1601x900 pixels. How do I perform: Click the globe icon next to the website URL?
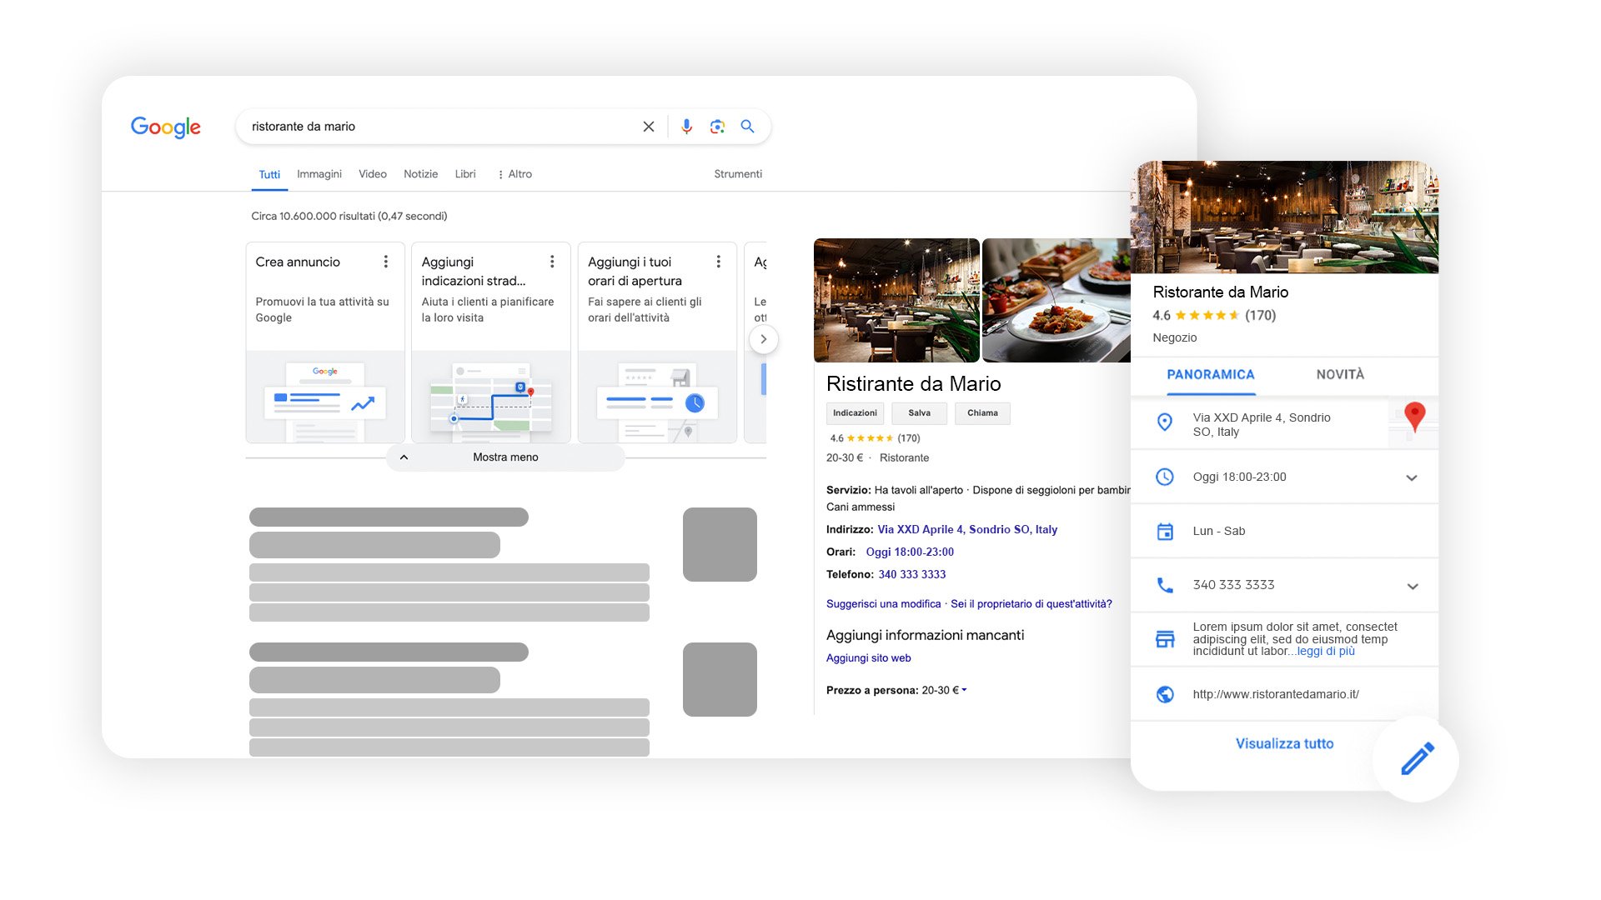click(x=1165, y=693)
